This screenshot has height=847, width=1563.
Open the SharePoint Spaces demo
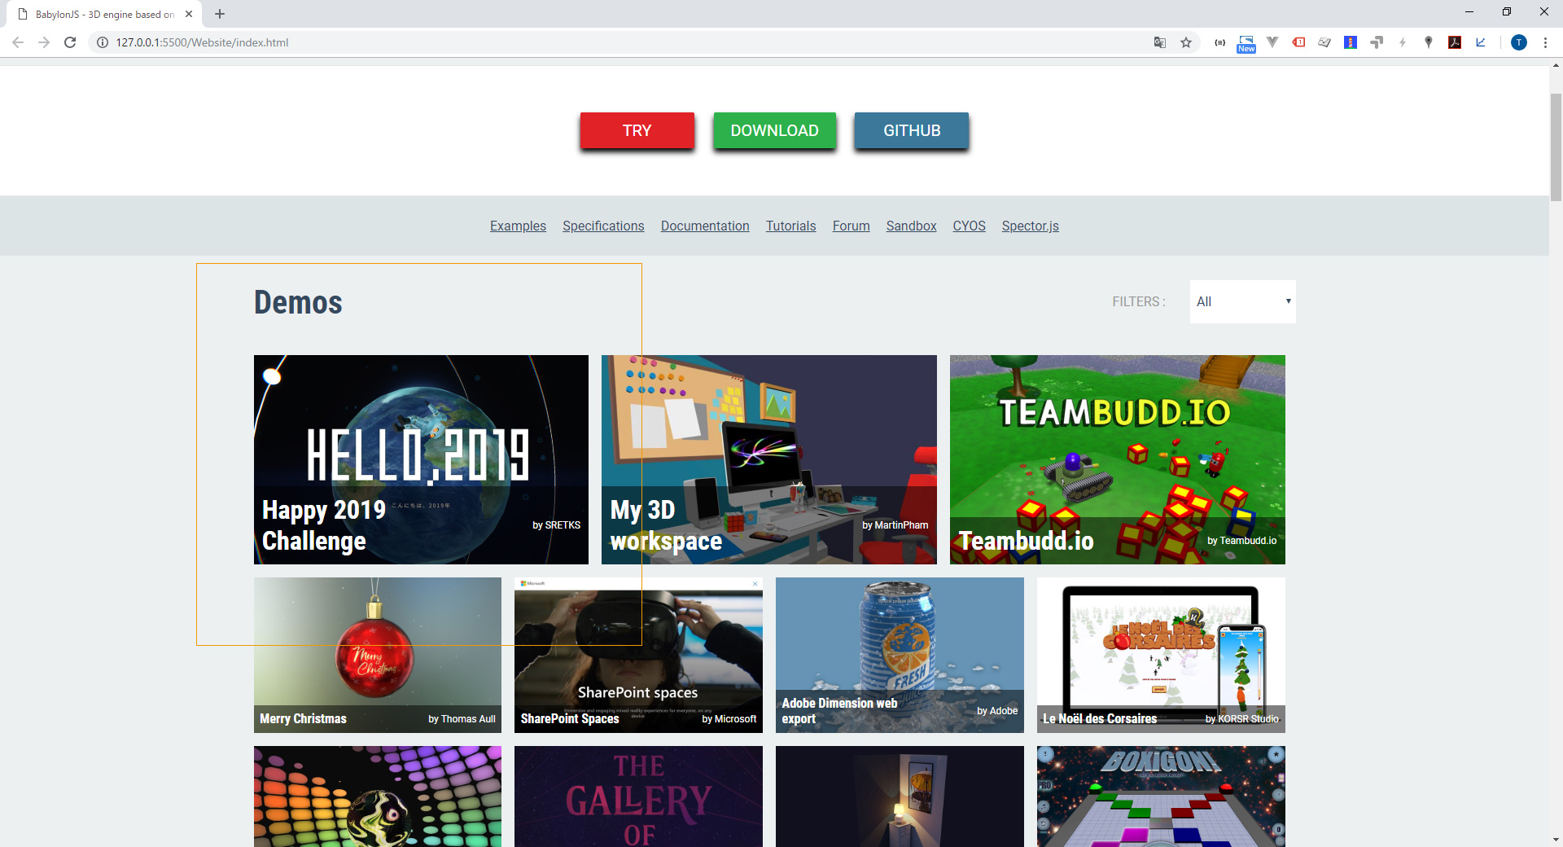point(638,655)
